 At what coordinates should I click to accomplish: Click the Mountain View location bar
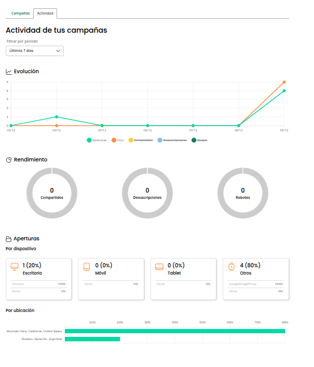[x=174, y=331]
